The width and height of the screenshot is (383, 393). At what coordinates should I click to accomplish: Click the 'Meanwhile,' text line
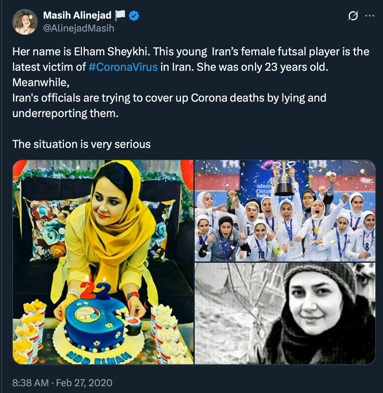click(41, 82)
